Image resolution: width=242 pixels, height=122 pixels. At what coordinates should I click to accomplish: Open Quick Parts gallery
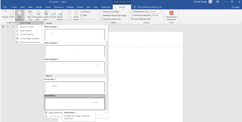[46, 15]
